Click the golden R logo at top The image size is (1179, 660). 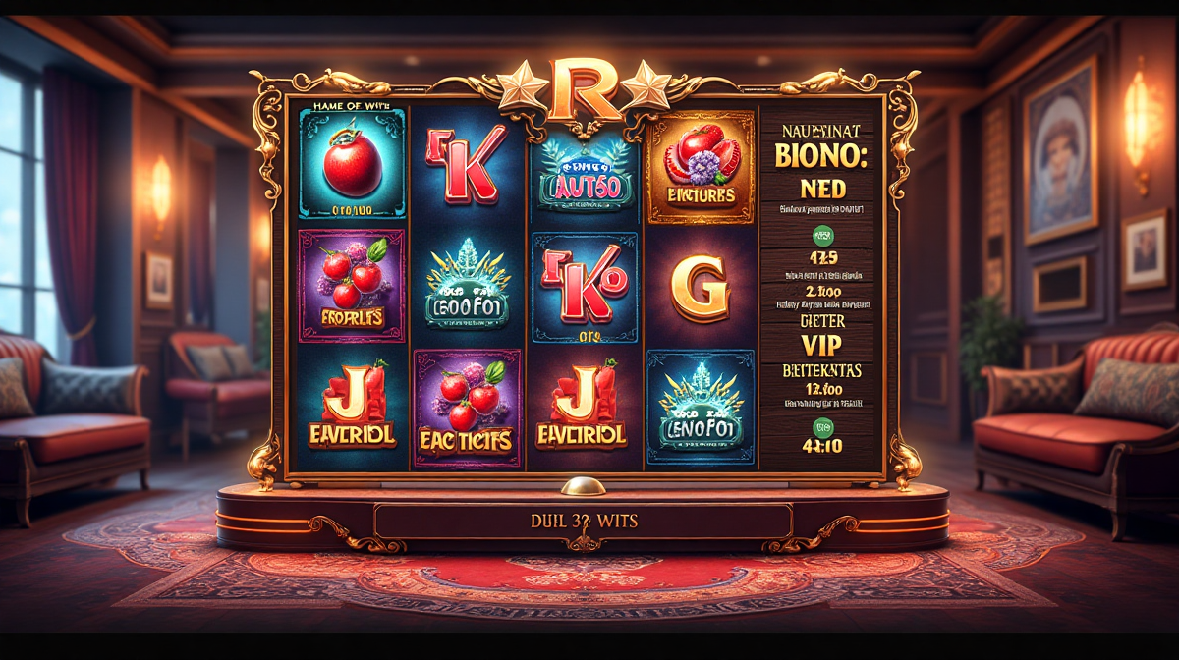(586, 90)
